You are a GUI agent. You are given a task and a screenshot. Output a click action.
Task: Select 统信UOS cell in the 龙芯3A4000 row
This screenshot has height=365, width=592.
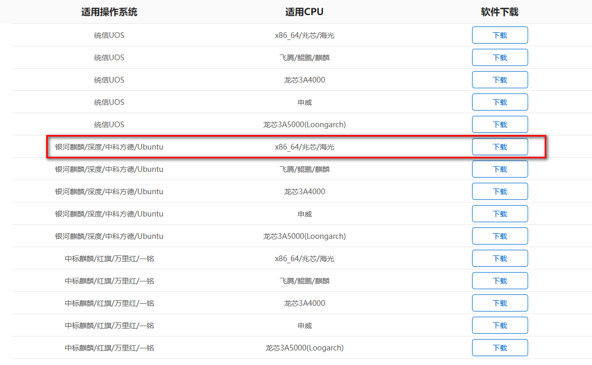point(109,79)
